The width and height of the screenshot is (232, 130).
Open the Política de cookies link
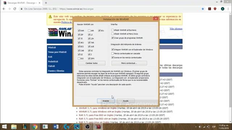(67, 22)
